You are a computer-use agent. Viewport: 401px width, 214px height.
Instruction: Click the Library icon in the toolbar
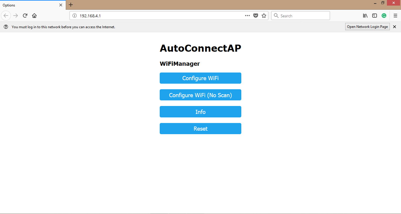pyautogui.click(x=365, y=16)
